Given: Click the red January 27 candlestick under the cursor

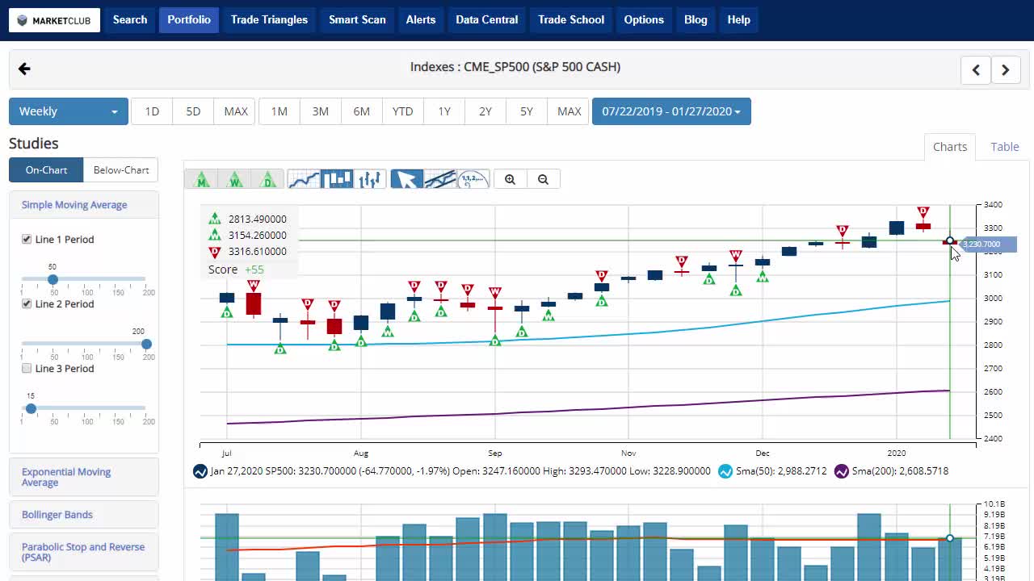Looking at the screenshot, I should (950, 241).
